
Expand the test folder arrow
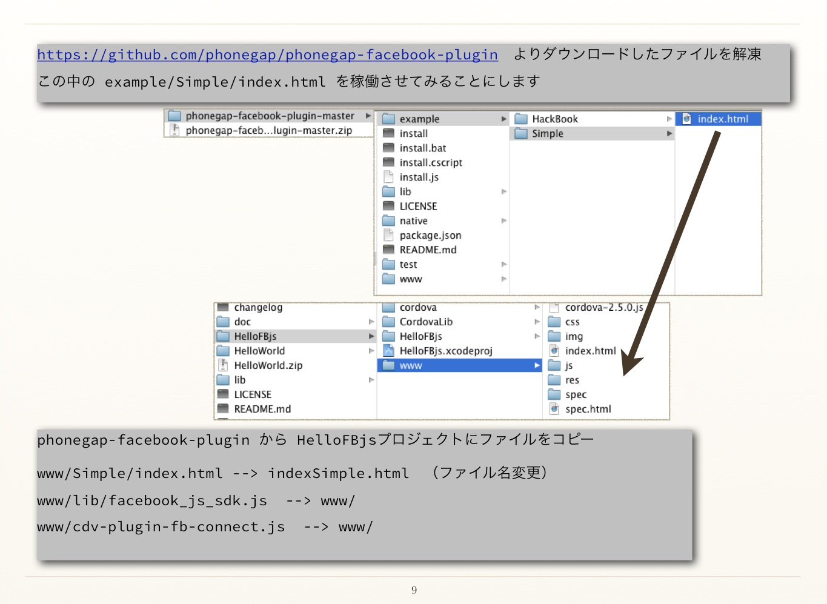(x=503, y=264)
